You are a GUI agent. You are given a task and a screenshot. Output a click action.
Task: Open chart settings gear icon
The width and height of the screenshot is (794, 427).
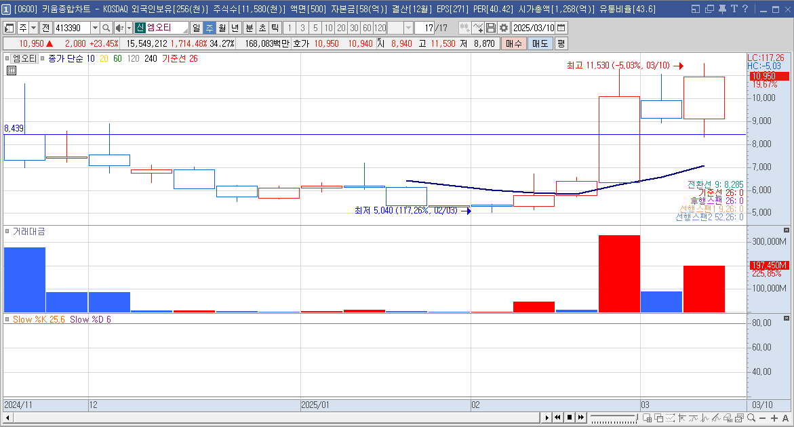pos(503,28)
